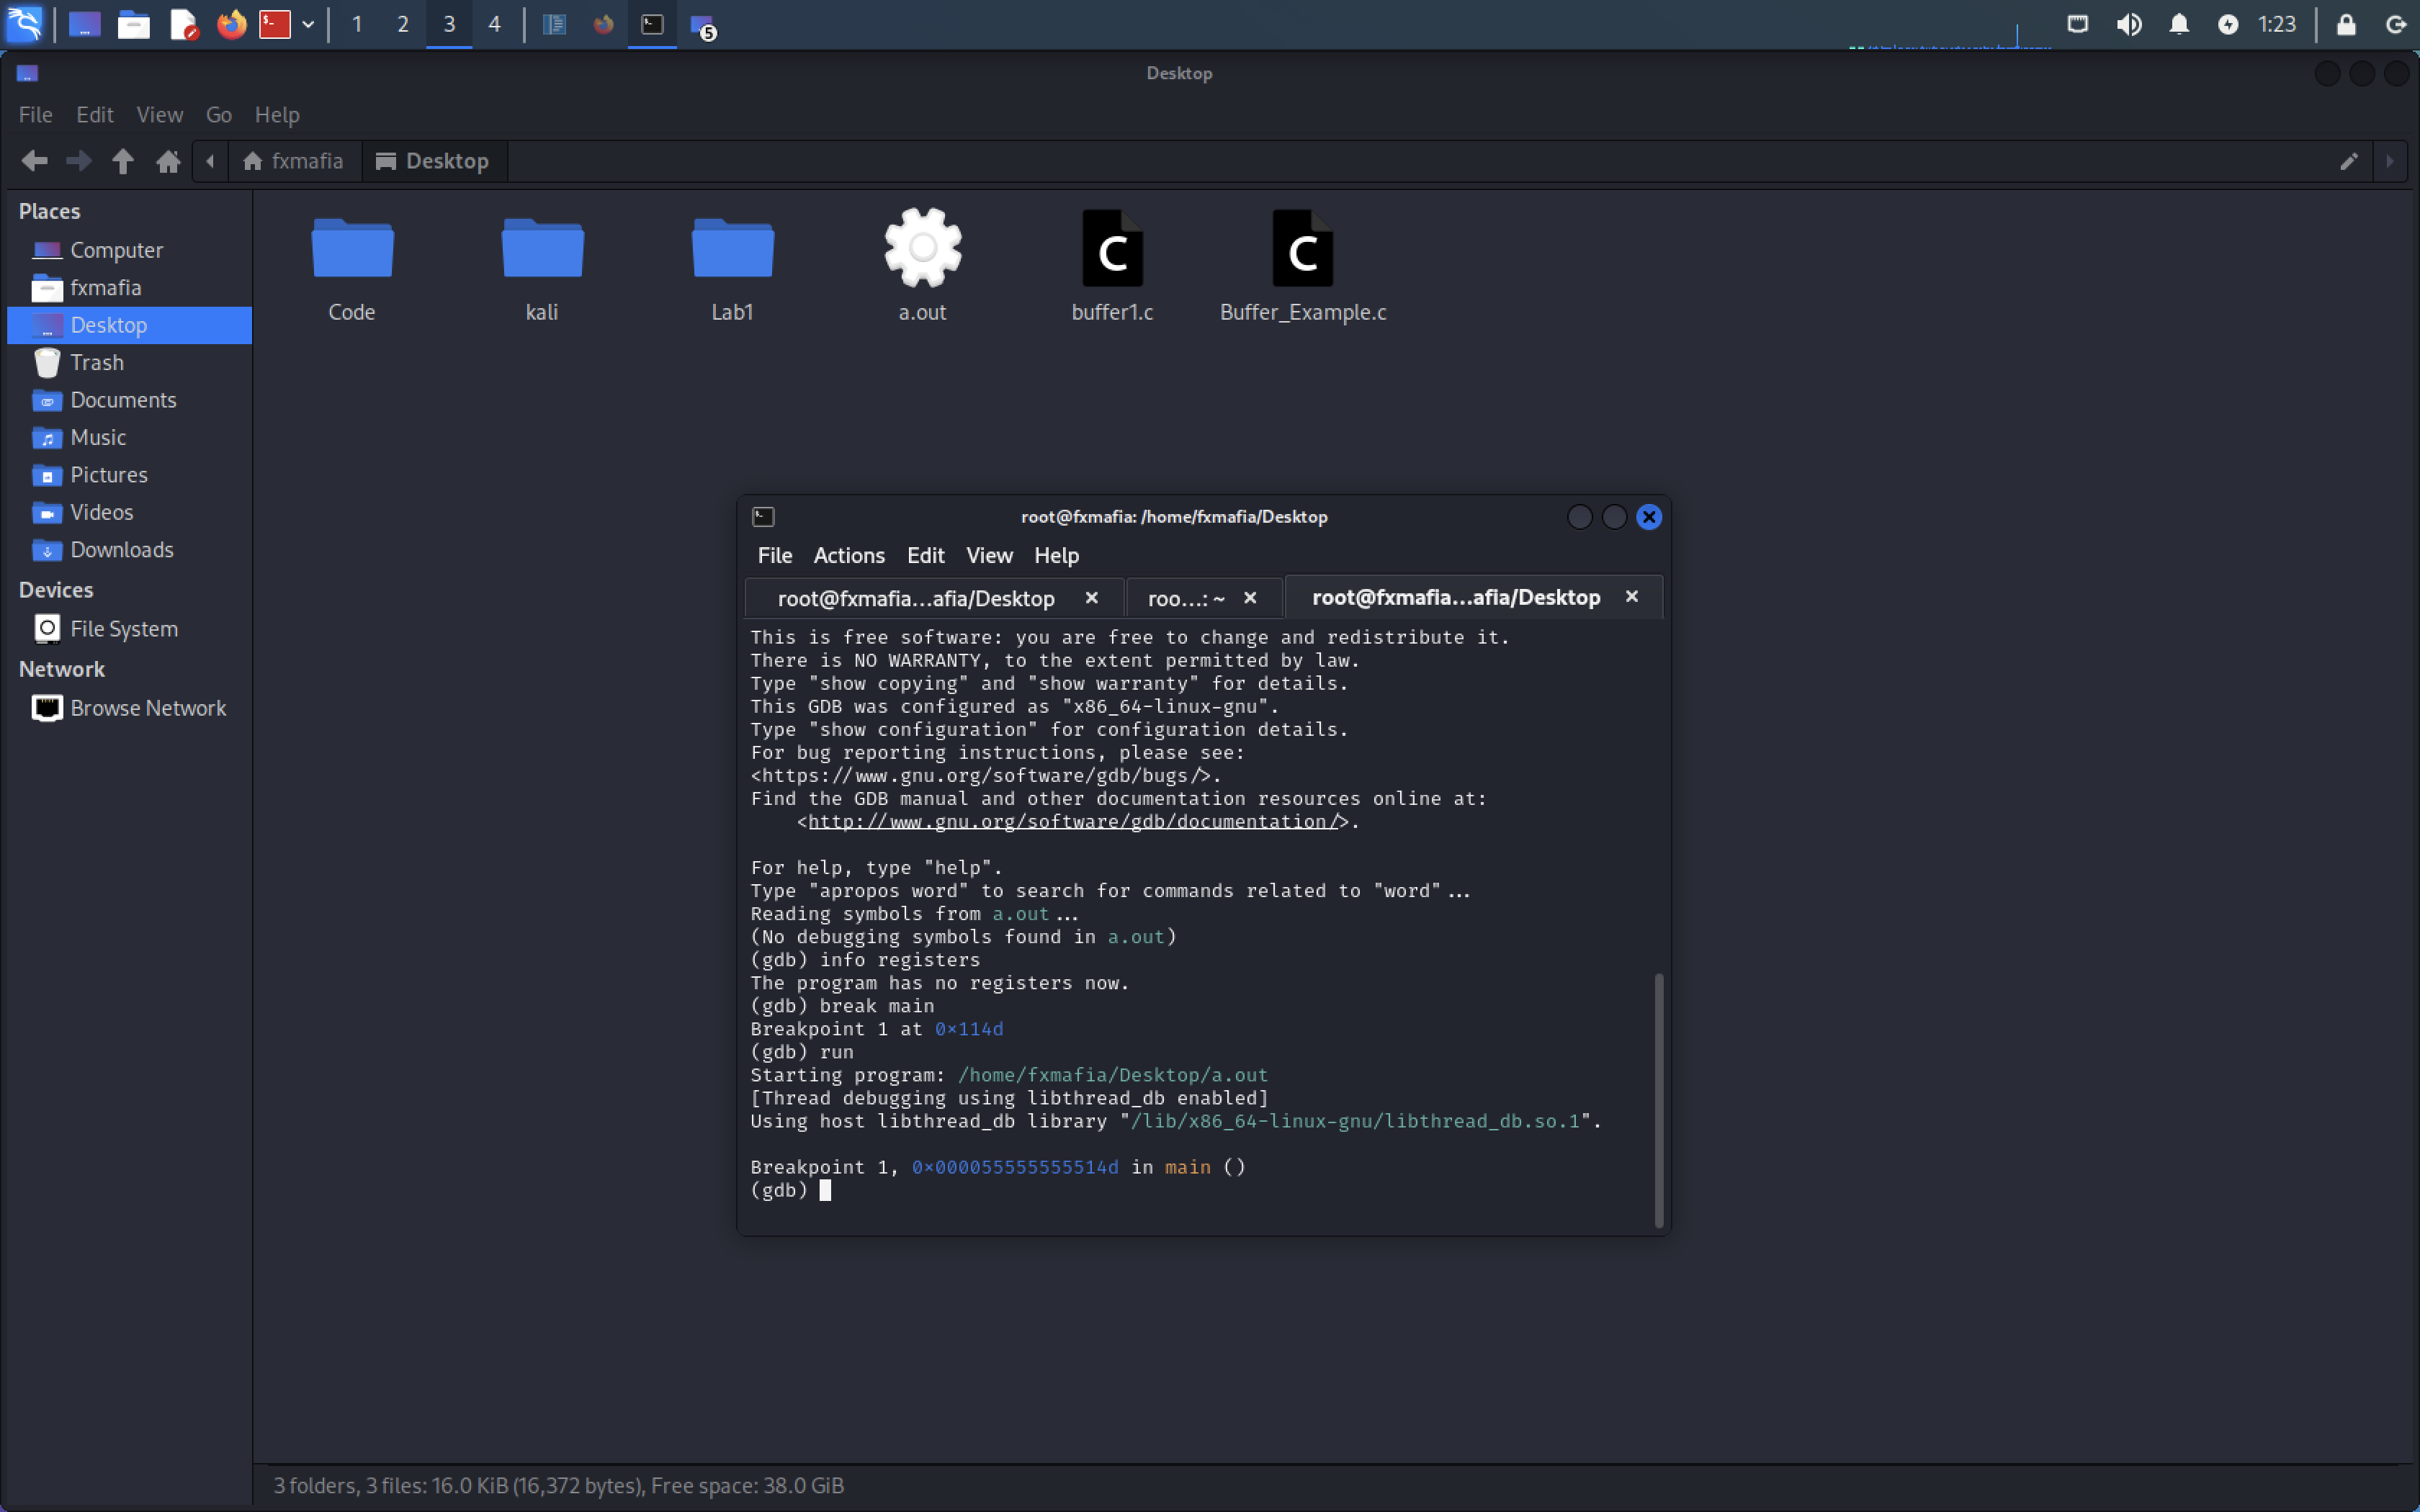This screenshot has width=2420, height=1512.
Task: Go back with the back arrow
Action: [x=35, y=161]
